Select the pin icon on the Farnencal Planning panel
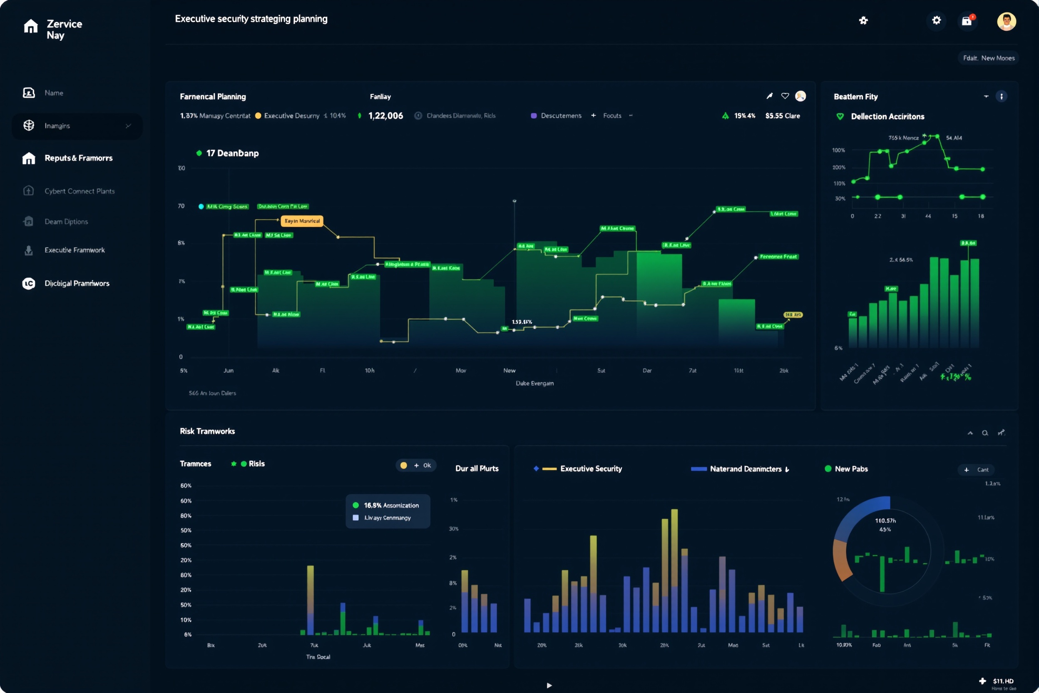Viewport: 1039px width, 693px height. point(769,96)
